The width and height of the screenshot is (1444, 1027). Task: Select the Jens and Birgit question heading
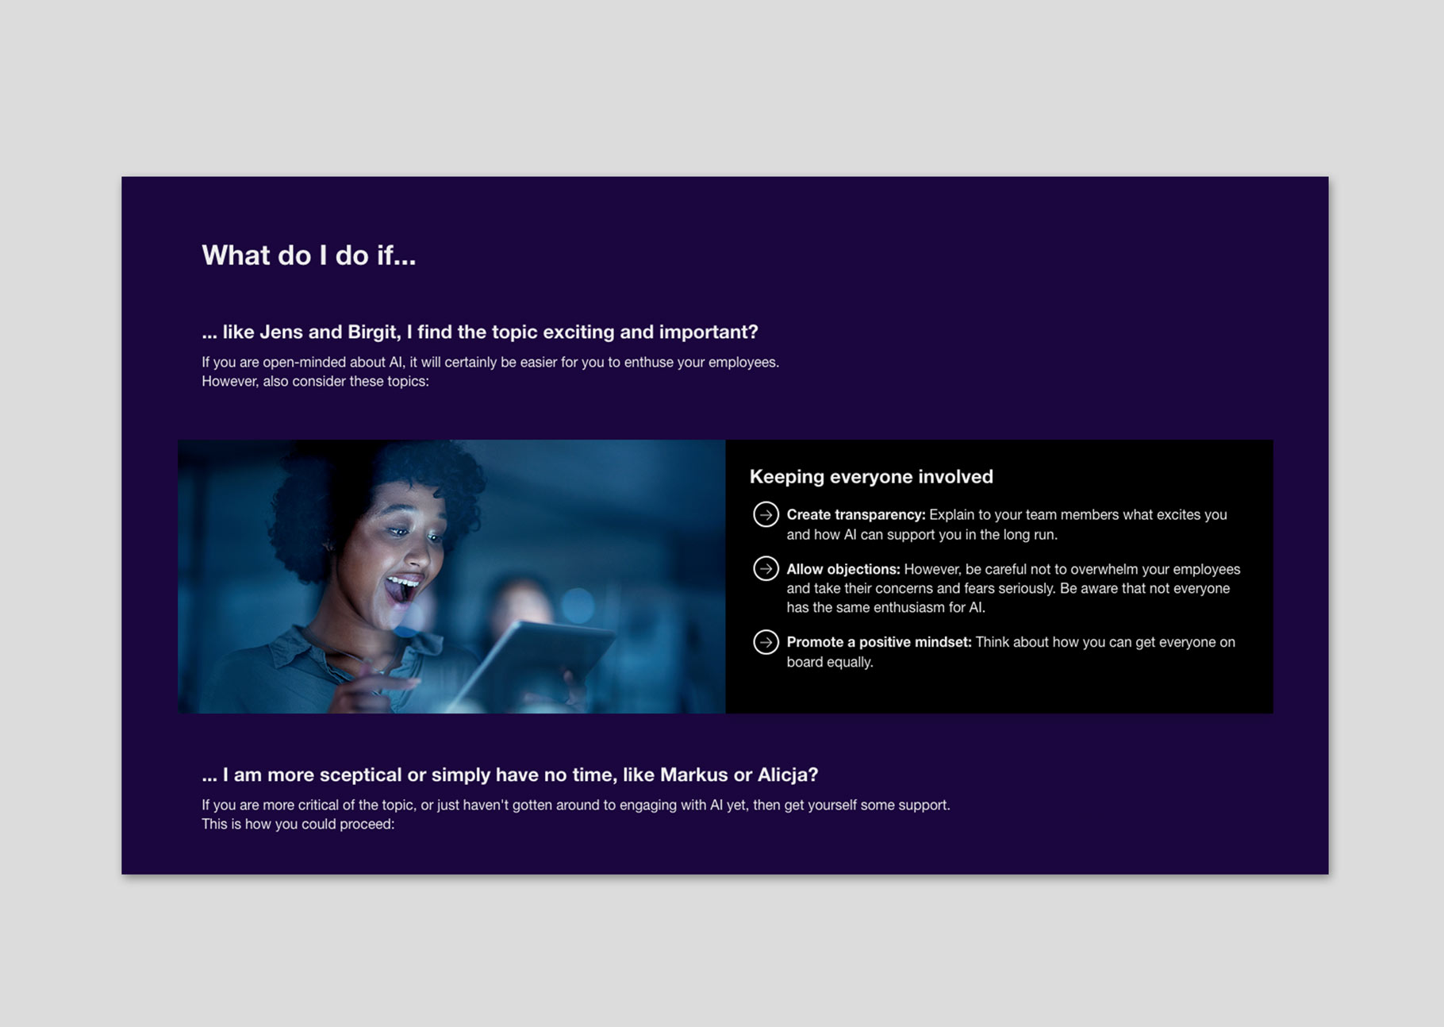click(479, 332)
